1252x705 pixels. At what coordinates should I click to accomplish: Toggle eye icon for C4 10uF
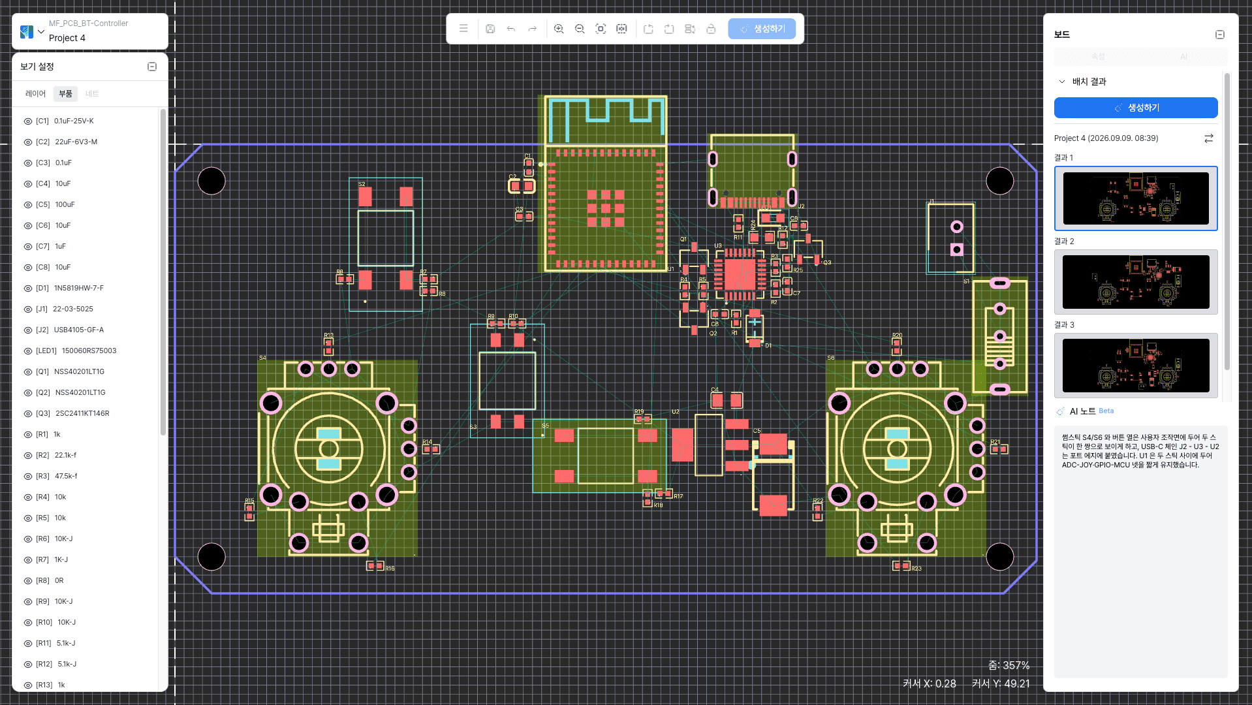tap(28, 184)
